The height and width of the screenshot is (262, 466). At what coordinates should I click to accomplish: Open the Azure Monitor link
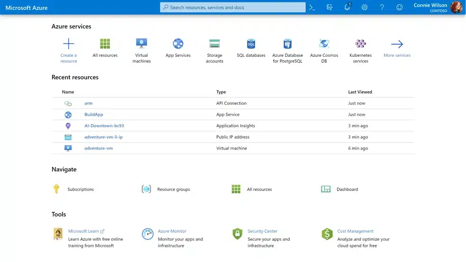(x=172, y=231)
